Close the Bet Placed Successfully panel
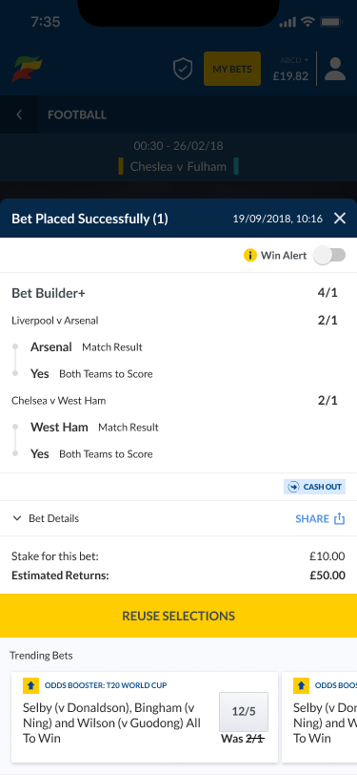Image resolution: width=357 pixels, height=775 pixels. 340,218
